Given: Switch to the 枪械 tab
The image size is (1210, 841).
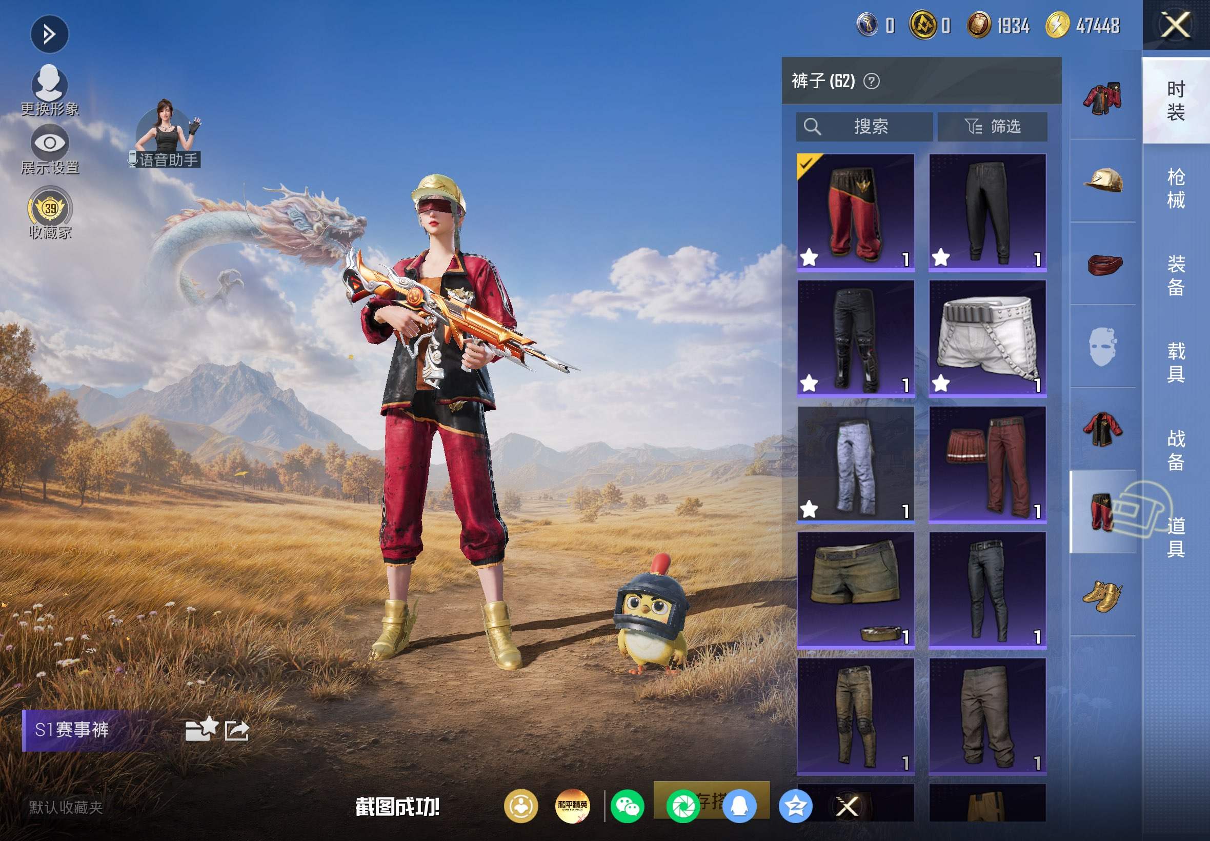Looking at the screenshot, I should click(x=1176, y=188).
